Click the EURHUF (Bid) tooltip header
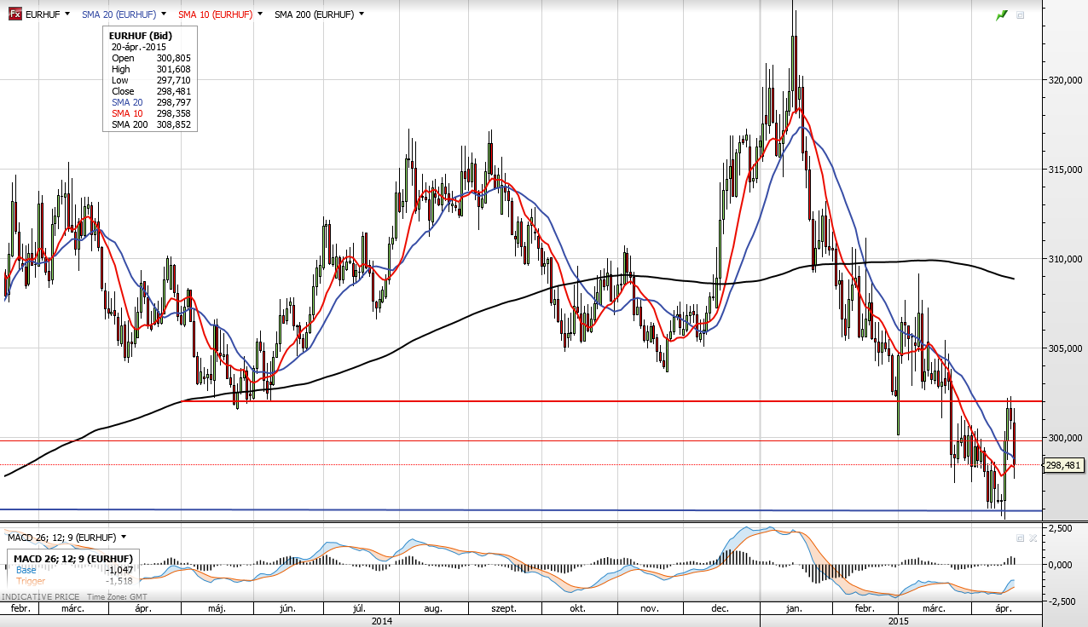Screen dimensions: 1088x627 click(141, 35)
